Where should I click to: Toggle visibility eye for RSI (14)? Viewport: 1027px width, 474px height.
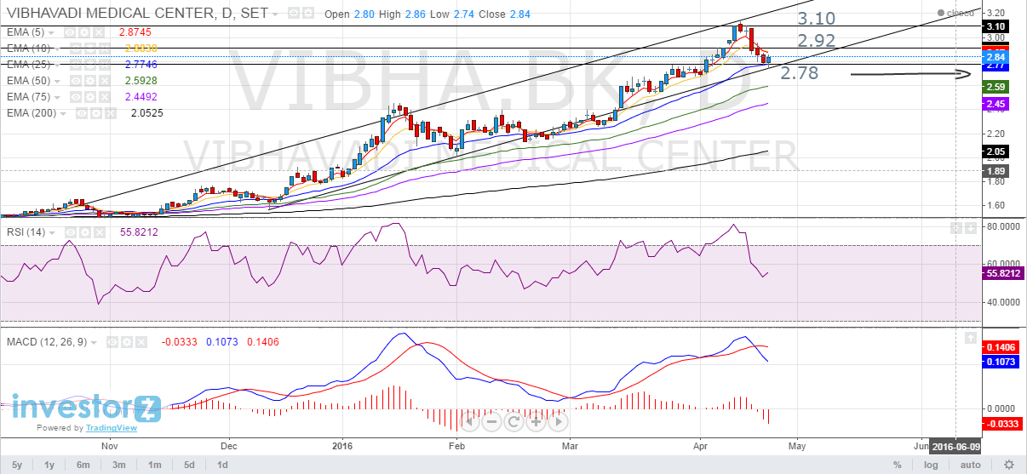pos(71,232)
